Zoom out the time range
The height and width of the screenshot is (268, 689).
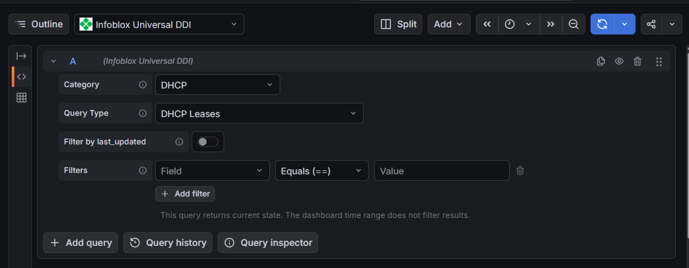pos(574,24)
